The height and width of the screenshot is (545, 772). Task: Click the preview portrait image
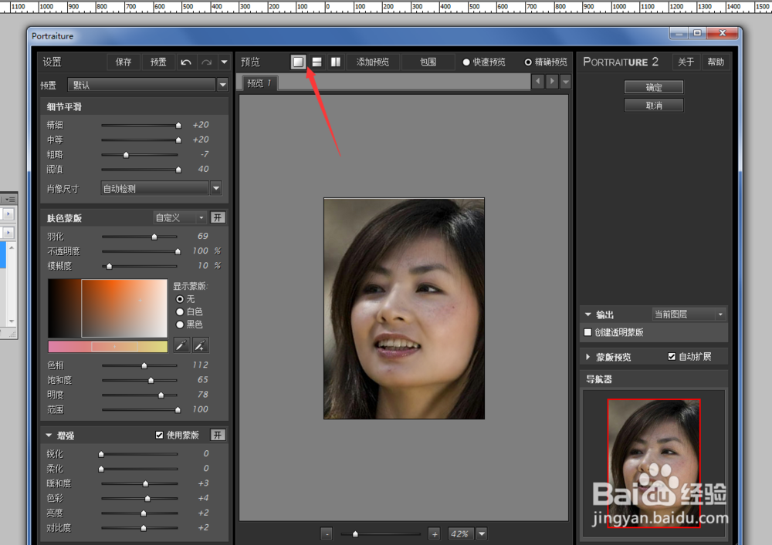tap(404, 308)
